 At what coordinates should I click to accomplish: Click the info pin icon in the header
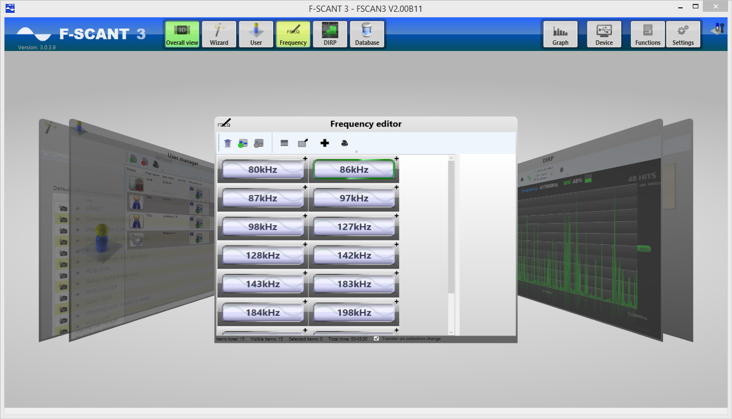tap(718, 29)
